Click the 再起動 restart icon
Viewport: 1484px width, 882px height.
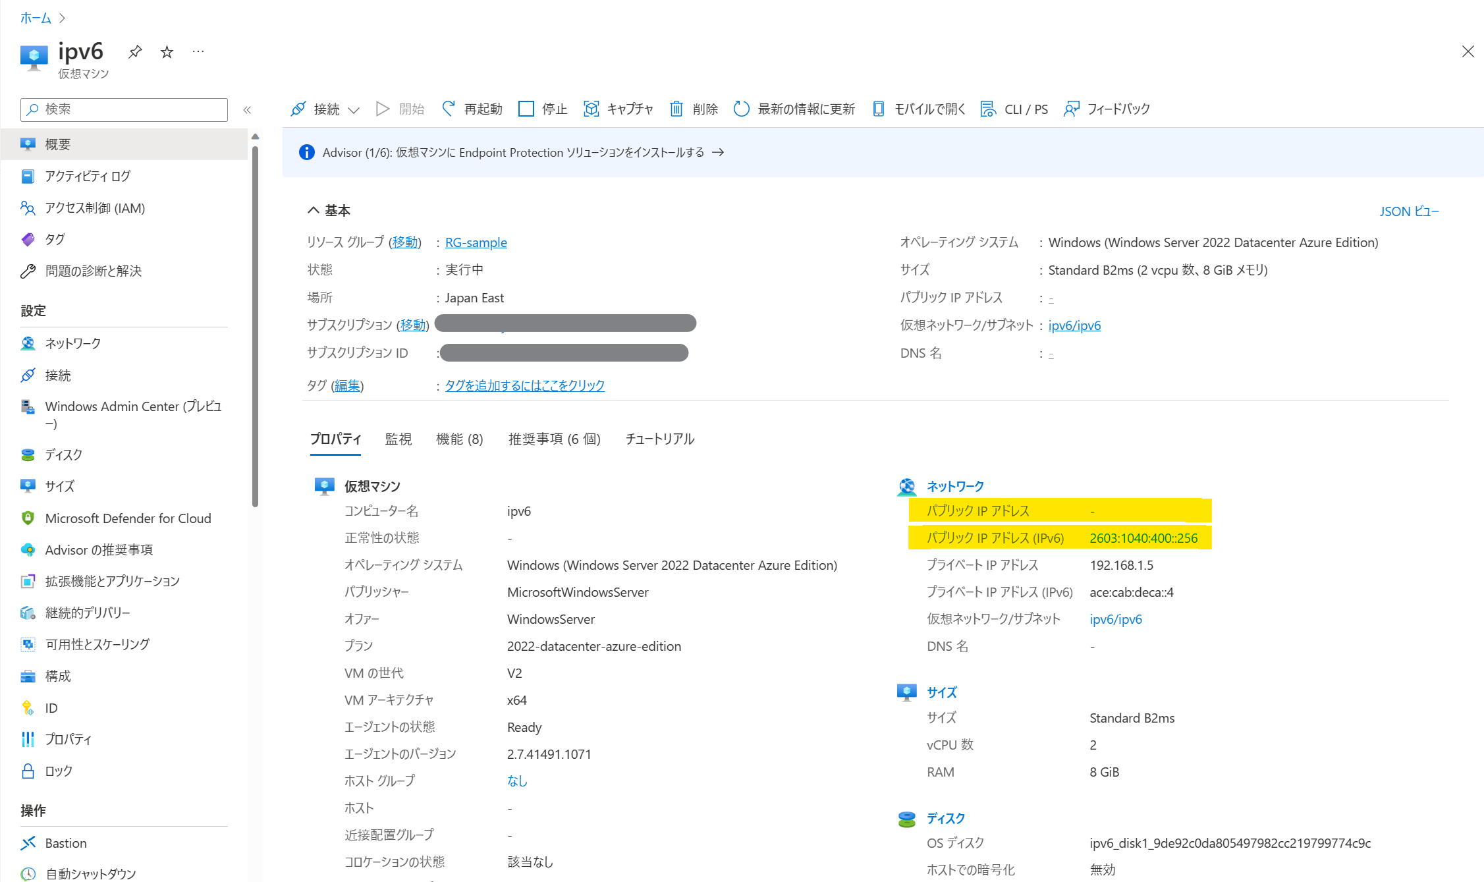pos(449,109)
